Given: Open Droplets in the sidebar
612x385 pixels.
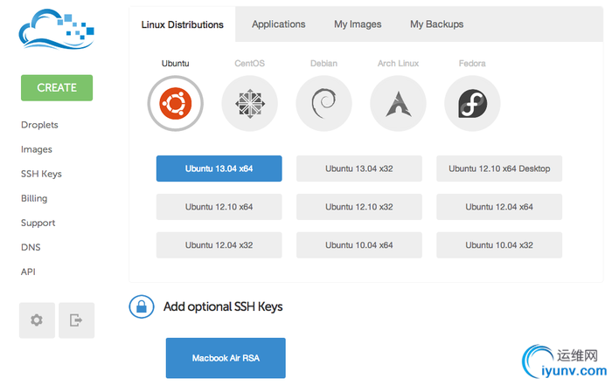Looking at the screenshot, I should pos(39,125).
